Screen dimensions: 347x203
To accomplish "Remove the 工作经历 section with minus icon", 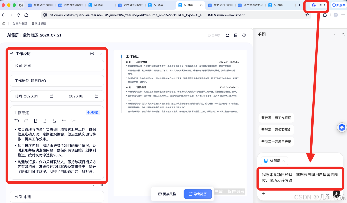I will coord(92,54).
